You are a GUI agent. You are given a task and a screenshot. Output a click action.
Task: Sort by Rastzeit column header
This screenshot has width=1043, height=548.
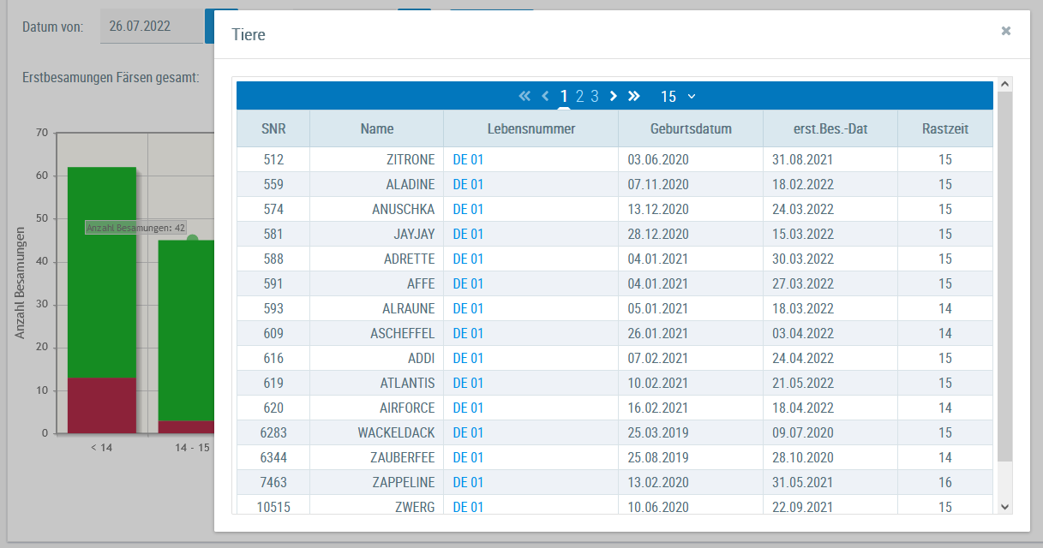[x=945, y=128]
